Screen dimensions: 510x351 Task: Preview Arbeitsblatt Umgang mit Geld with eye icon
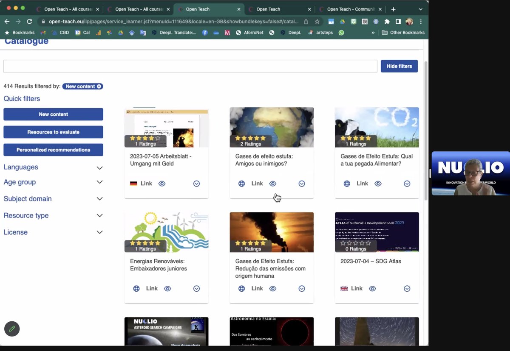click(x=162, y=184)
